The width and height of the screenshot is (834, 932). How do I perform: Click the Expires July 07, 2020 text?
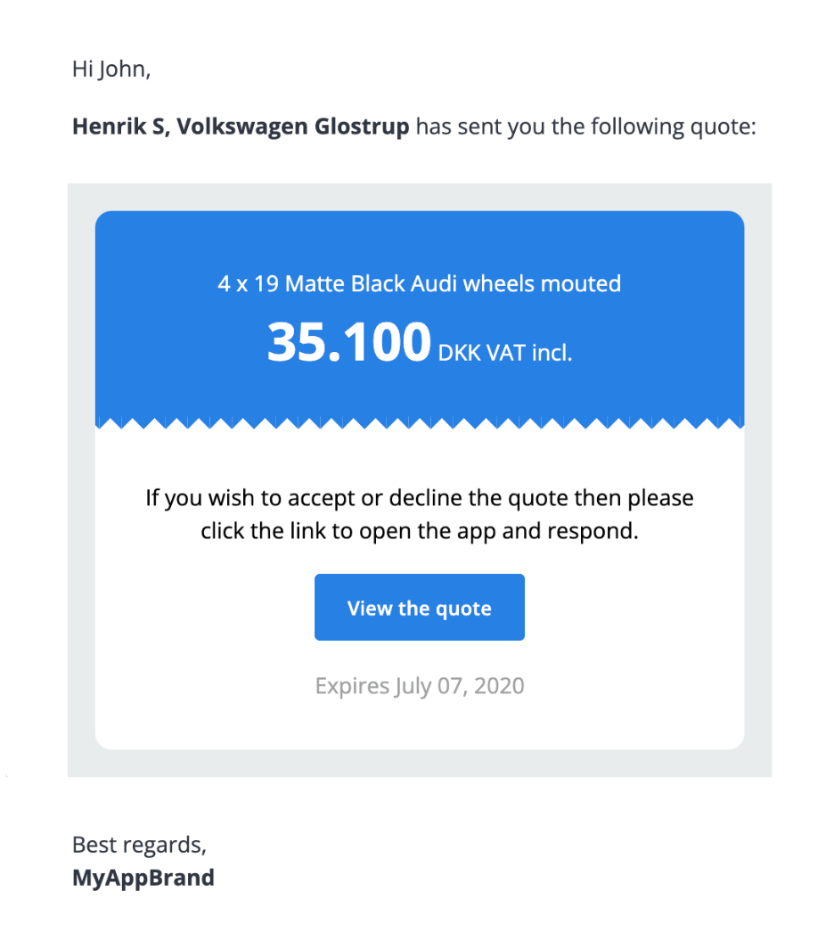tap(419, 686)
